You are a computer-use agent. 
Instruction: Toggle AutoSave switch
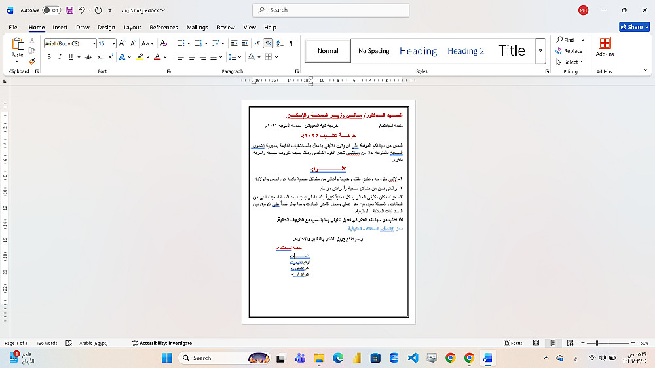(51, 10)
